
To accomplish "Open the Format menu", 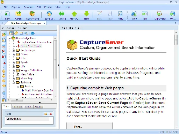I will (48, 7).
